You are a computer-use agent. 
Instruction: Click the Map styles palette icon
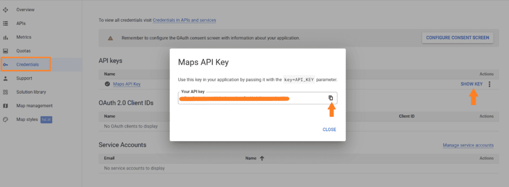coord(5,119)
